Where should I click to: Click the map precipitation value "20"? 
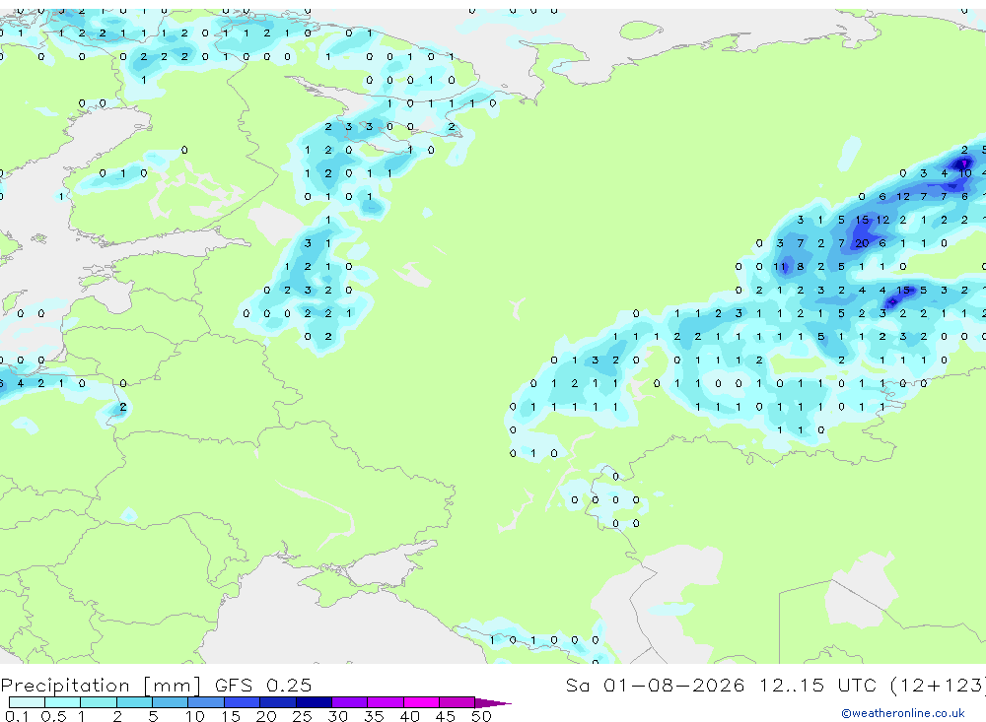point(862,243)
